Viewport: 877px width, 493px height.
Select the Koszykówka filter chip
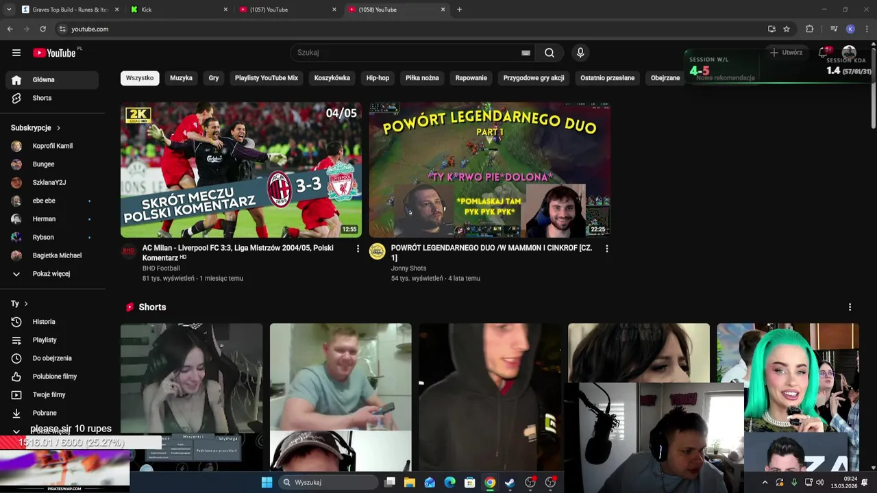332,78
